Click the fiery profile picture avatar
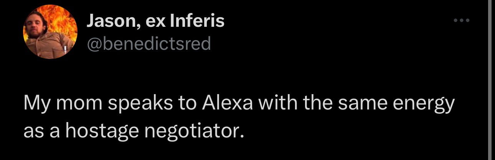 click(50, 32)
